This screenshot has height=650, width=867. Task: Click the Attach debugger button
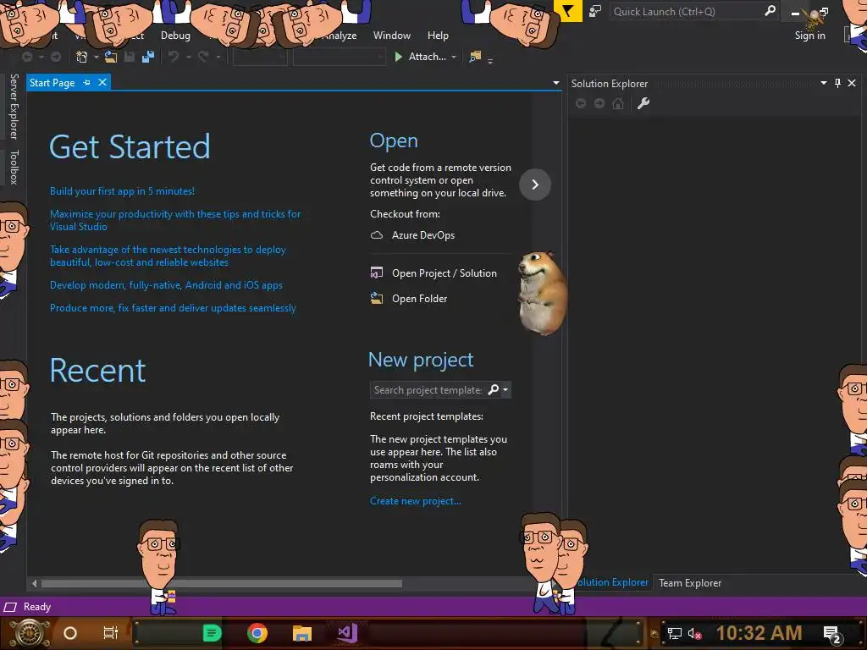coord(421,57)
